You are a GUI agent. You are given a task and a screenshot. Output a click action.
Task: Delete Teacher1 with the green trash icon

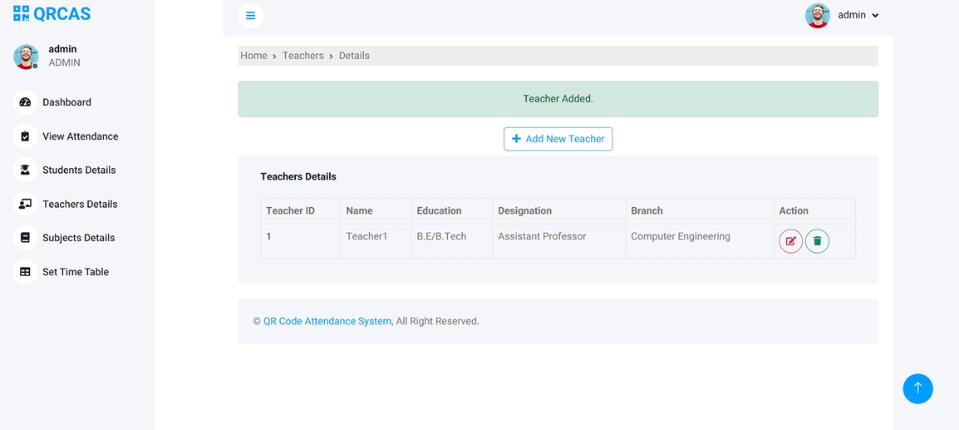coord(817,241)
